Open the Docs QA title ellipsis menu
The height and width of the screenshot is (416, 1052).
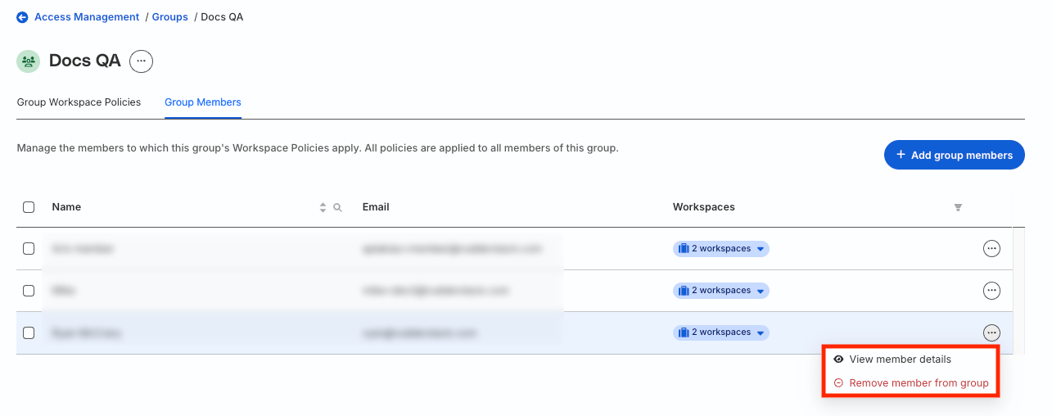coord(142,61)
